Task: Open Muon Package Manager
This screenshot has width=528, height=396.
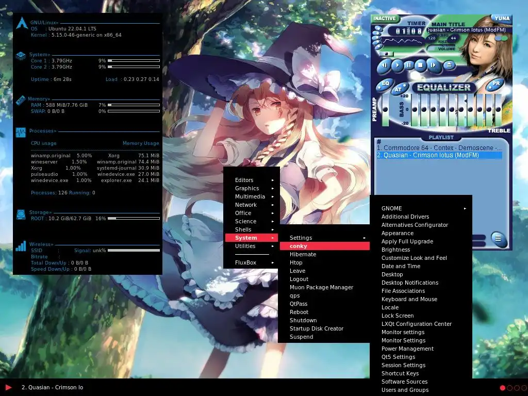Action: click(x=325, y=287)
